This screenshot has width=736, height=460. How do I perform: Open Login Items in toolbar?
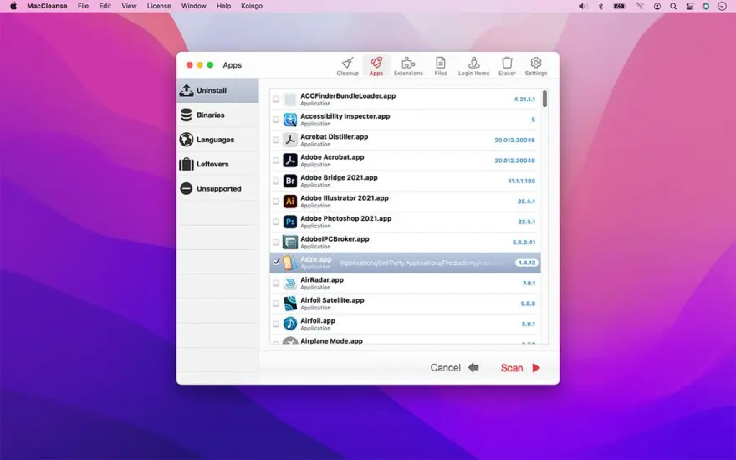coord(473,66)
